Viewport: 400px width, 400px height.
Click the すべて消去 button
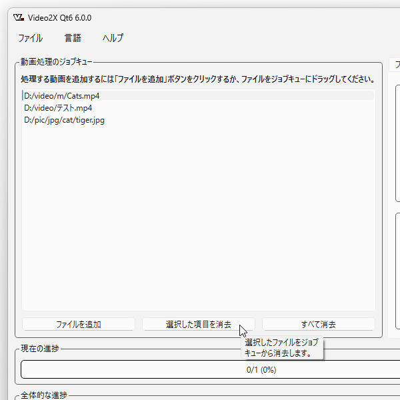click(319, 324)
